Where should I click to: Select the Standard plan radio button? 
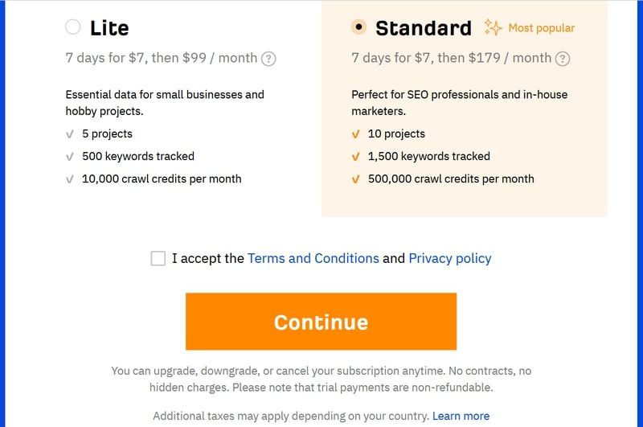(x=358, y=27)
